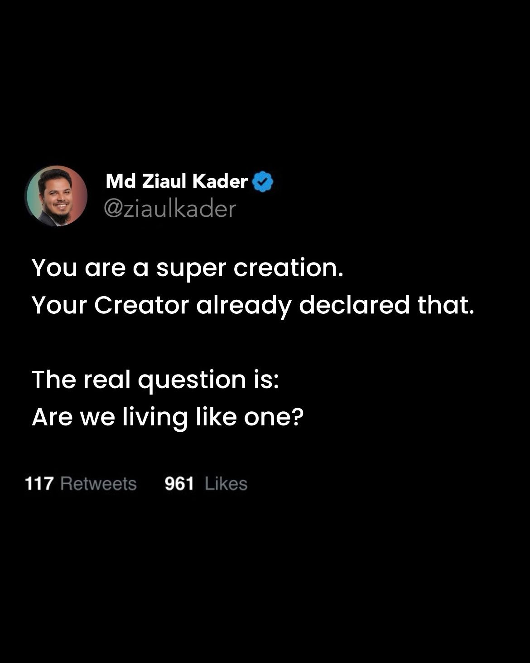Click the Retweets label
Viewport: 530px width, 663px height.
[98, 484]
